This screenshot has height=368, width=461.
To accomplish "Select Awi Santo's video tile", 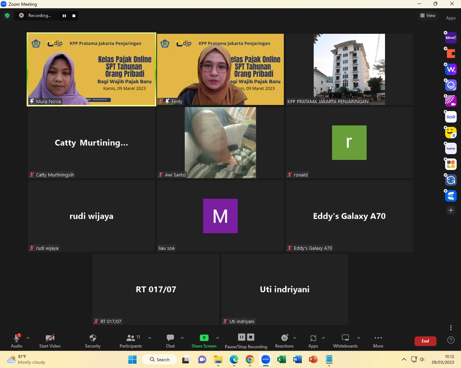I will (220, 143).
